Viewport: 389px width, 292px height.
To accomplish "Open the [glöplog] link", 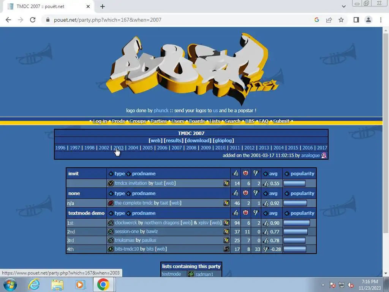I will pyautogui.click(x=223, y=141).
